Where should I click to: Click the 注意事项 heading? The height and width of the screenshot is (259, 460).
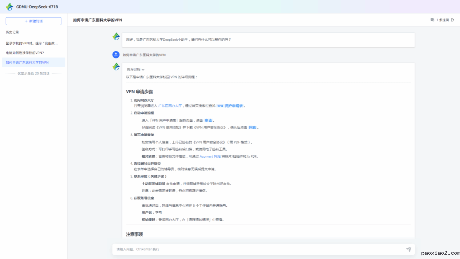[134, 234]
